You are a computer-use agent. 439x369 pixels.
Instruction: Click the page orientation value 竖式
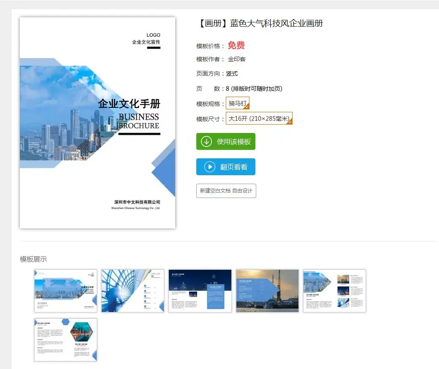[232, 73]
